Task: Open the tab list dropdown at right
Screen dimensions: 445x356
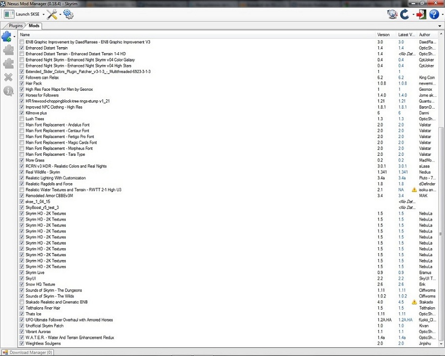Action: (440, 26)
